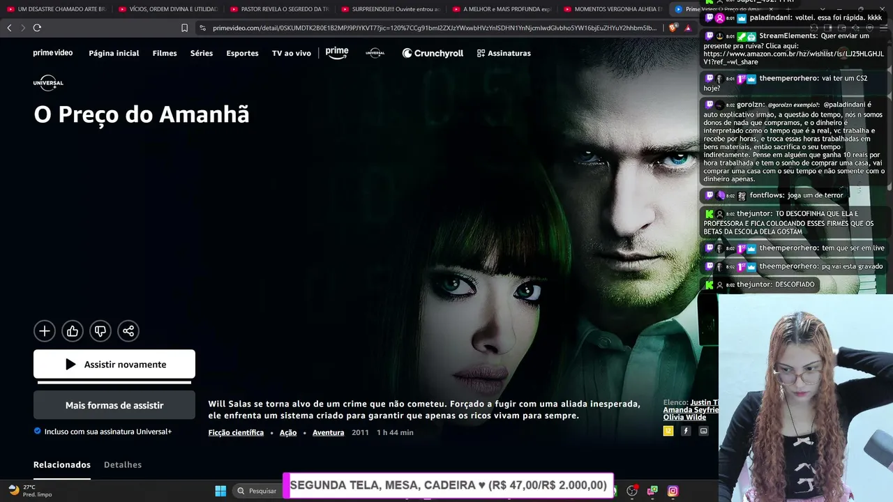Image resolution: width=893 pixels, height=502 pixels.
Task: Reload the Prime Video page
Action: pyautogui.click(x=37, y=28)
